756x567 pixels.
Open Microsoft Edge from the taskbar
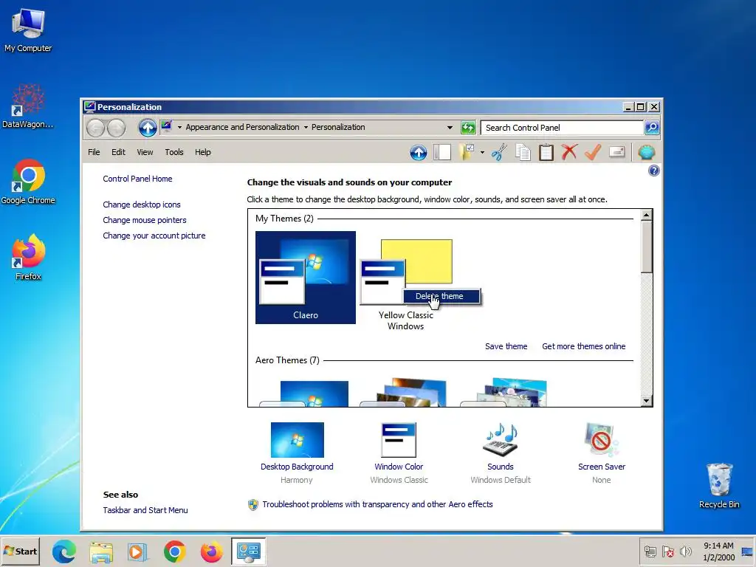pyautogui.click(x=64, y=551)
